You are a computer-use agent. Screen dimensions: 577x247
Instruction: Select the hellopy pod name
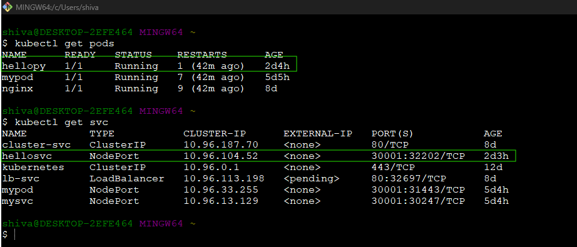pyautogui.click(x=24, y=66)
